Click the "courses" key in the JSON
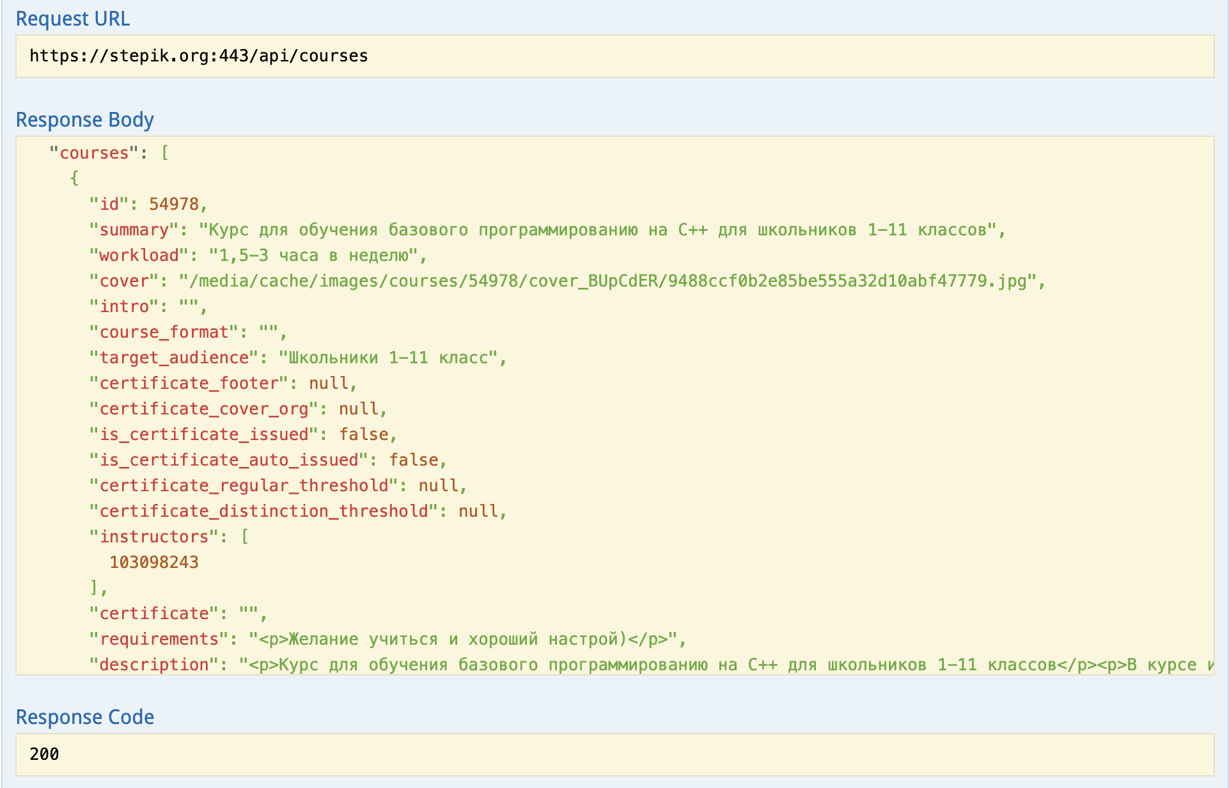Viewport: 1229px width, 788px height. (x=94, y=154)
